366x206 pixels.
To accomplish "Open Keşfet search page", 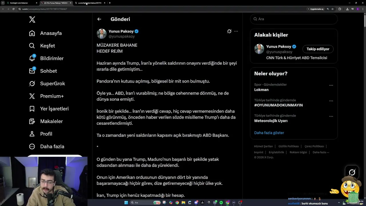I will coord(42,46).
